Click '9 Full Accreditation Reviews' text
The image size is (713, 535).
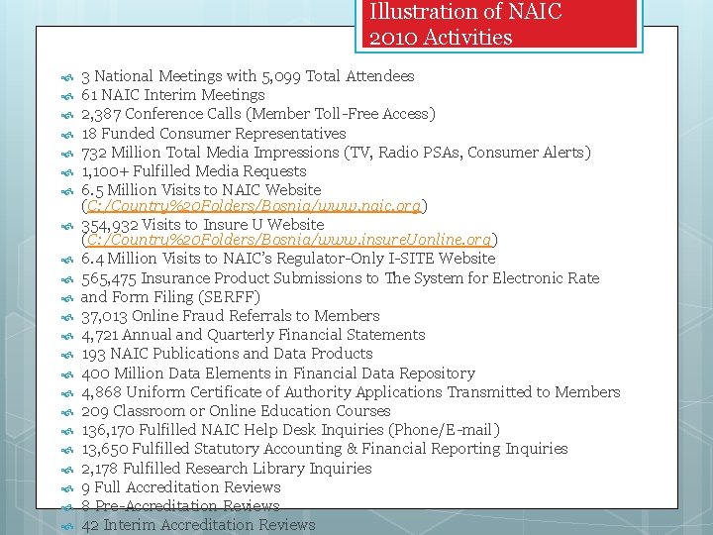click(x=181, y=487)
